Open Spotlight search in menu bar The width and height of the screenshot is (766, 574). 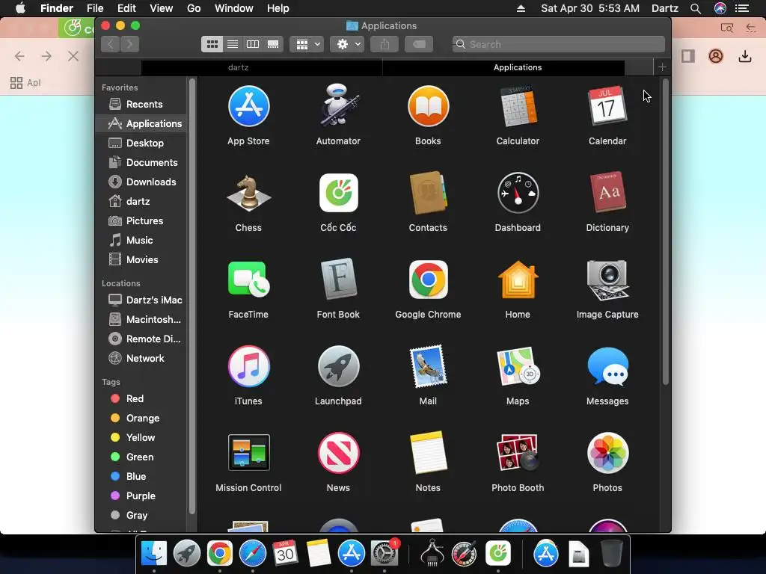point(696,8)
